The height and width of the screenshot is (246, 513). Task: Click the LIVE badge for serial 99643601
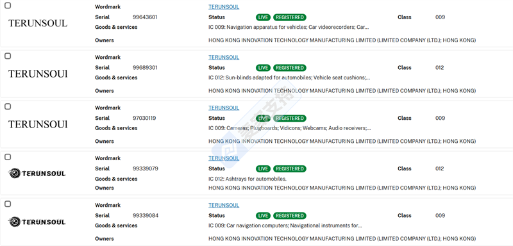coord(263,17)
